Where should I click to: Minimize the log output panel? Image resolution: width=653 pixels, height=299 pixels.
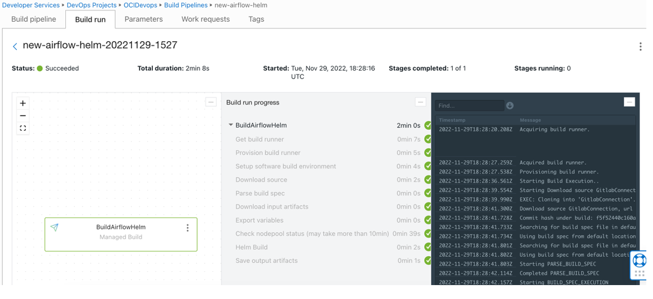pyautogui.click(x=629, y=102)
